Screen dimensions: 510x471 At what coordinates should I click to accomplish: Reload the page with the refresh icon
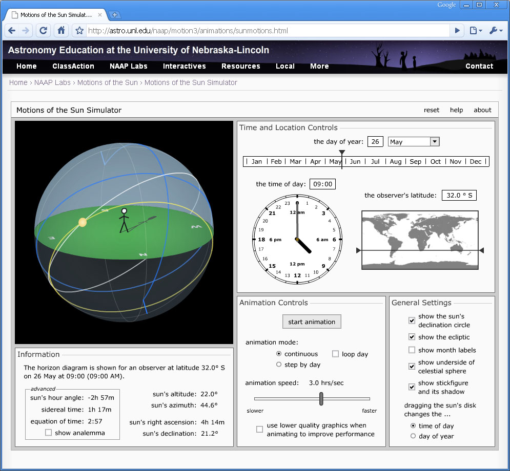point(43,31)
